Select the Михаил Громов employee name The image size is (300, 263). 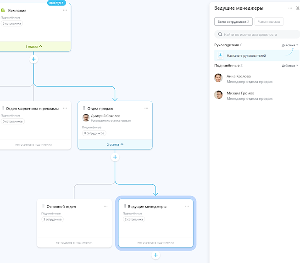[240, 93]
